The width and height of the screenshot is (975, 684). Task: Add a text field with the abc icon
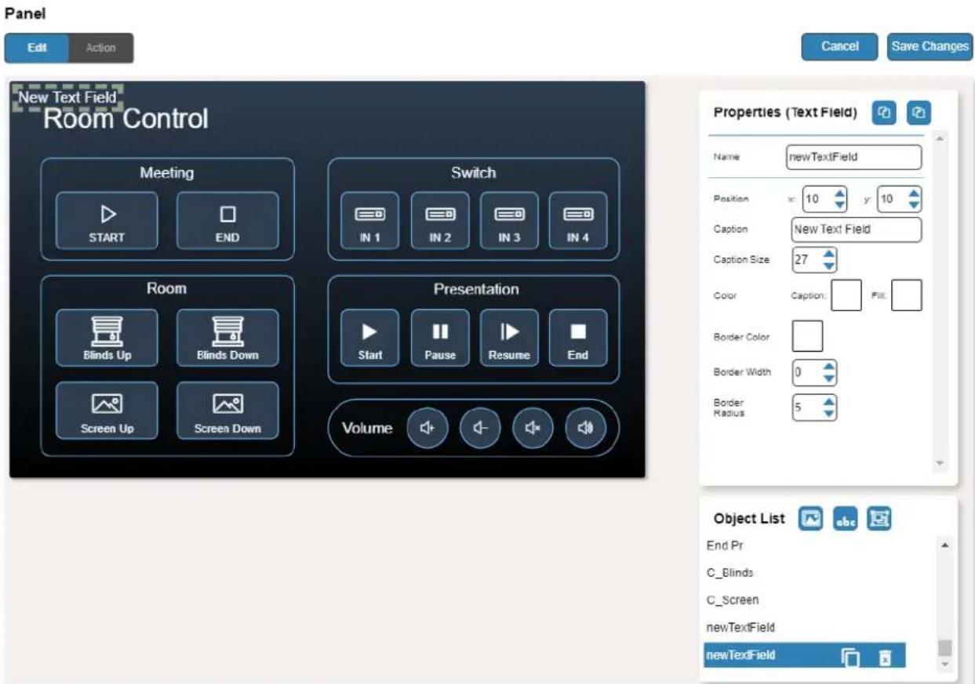click(845, 519)
